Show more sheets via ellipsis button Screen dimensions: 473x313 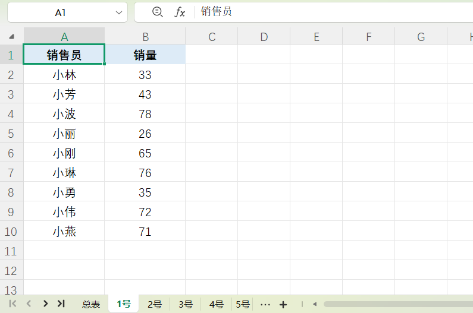point(265,304)
